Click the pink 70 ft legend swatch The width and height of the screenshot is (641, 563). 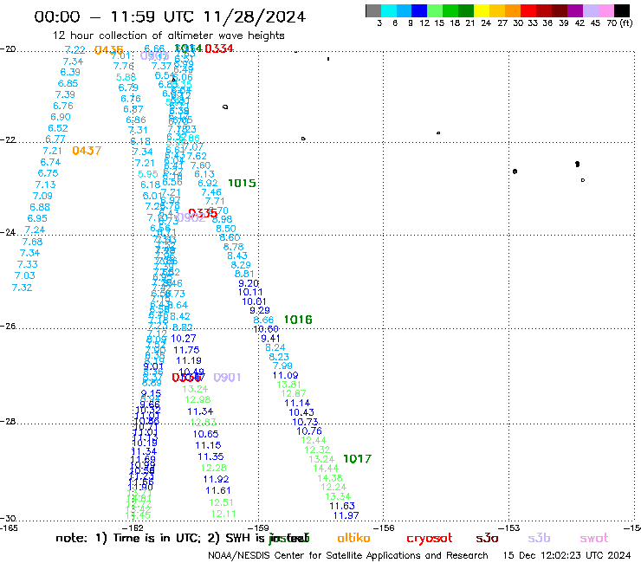pyautogui.click(x=606, y=10)
